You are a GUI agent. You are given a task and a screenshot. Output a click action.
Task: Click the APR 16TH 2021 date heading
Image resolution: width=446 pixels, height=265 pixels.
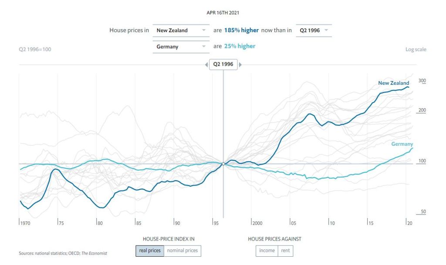click(x=223, y=13)
